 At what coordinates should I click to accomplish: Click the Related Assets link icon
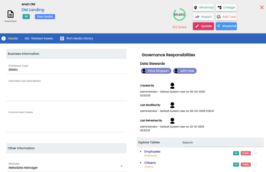point(27,38)
